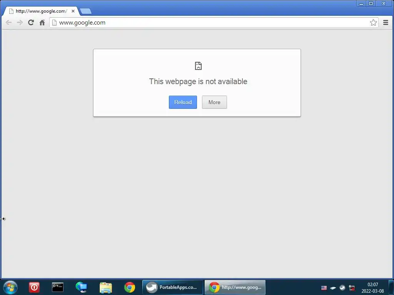Open the Windows Start menu
Screen dimensions: 394x295
click(10, 287)
